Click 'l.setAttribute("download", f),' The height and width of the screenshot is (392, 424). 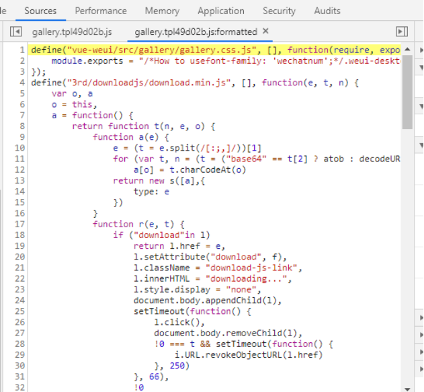(x=210, y=257)
